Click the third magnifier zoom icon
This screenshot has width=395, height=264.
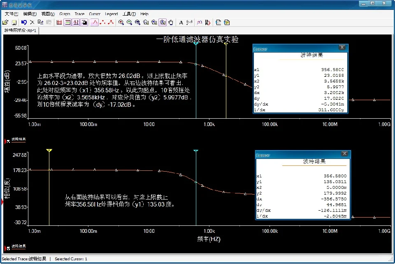click(x=137, y=23)
